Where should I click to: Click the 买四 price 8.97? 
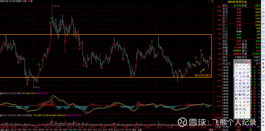coord(238,34)
